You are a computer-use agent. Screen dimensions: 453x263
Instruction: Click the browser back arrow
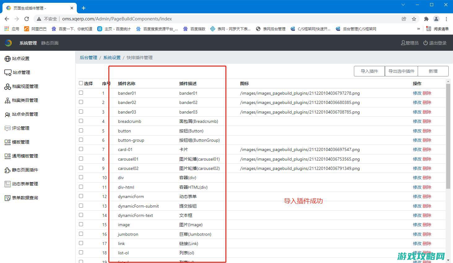[x=7, y=19]
